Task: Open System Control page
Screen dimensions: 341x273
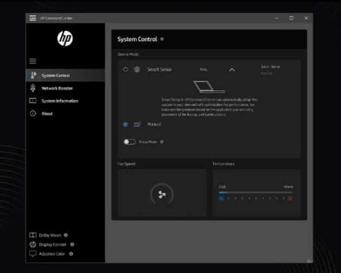Action: click(x=65, y=75)
